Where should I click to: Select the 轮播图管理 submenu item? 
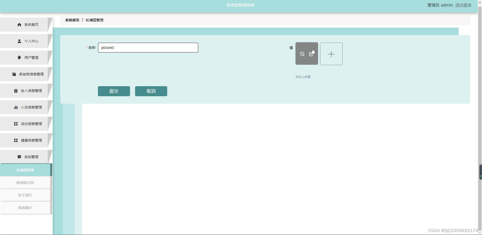click(26, 170)
